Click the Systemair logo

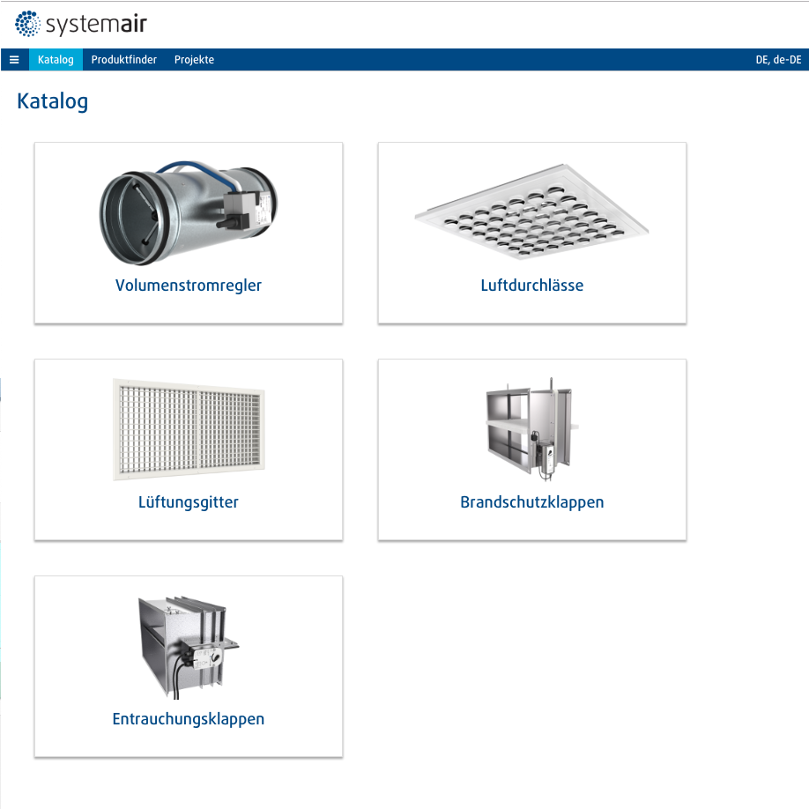(81, 24)
